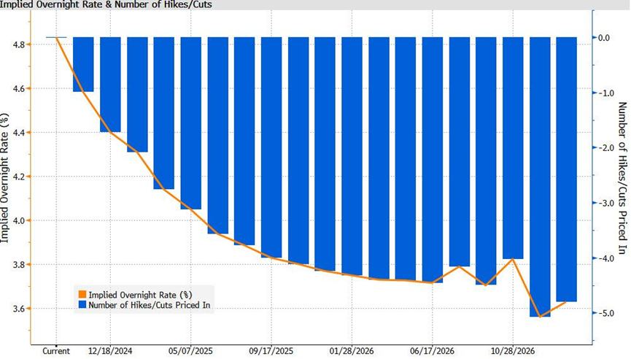The image size is (631, 359).
Task: Click the 12/18/2024 date label
Action: tap(110, 352)
